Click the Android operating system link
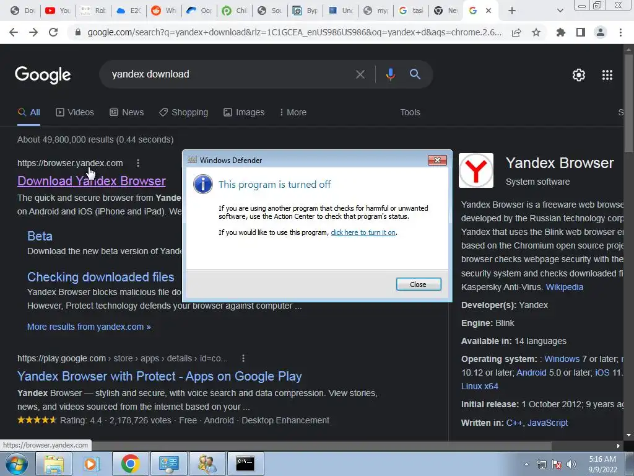Image resolution: width=634 pixels, height=476 pixels. tap(531, 372)
